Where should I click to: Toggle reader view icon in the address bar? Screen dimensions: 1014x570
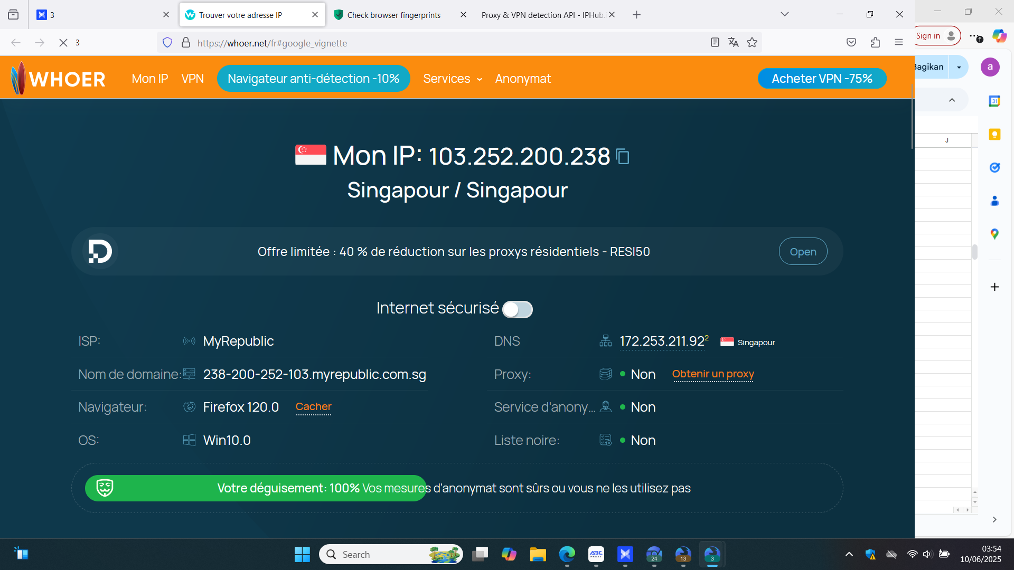point(715,43)
